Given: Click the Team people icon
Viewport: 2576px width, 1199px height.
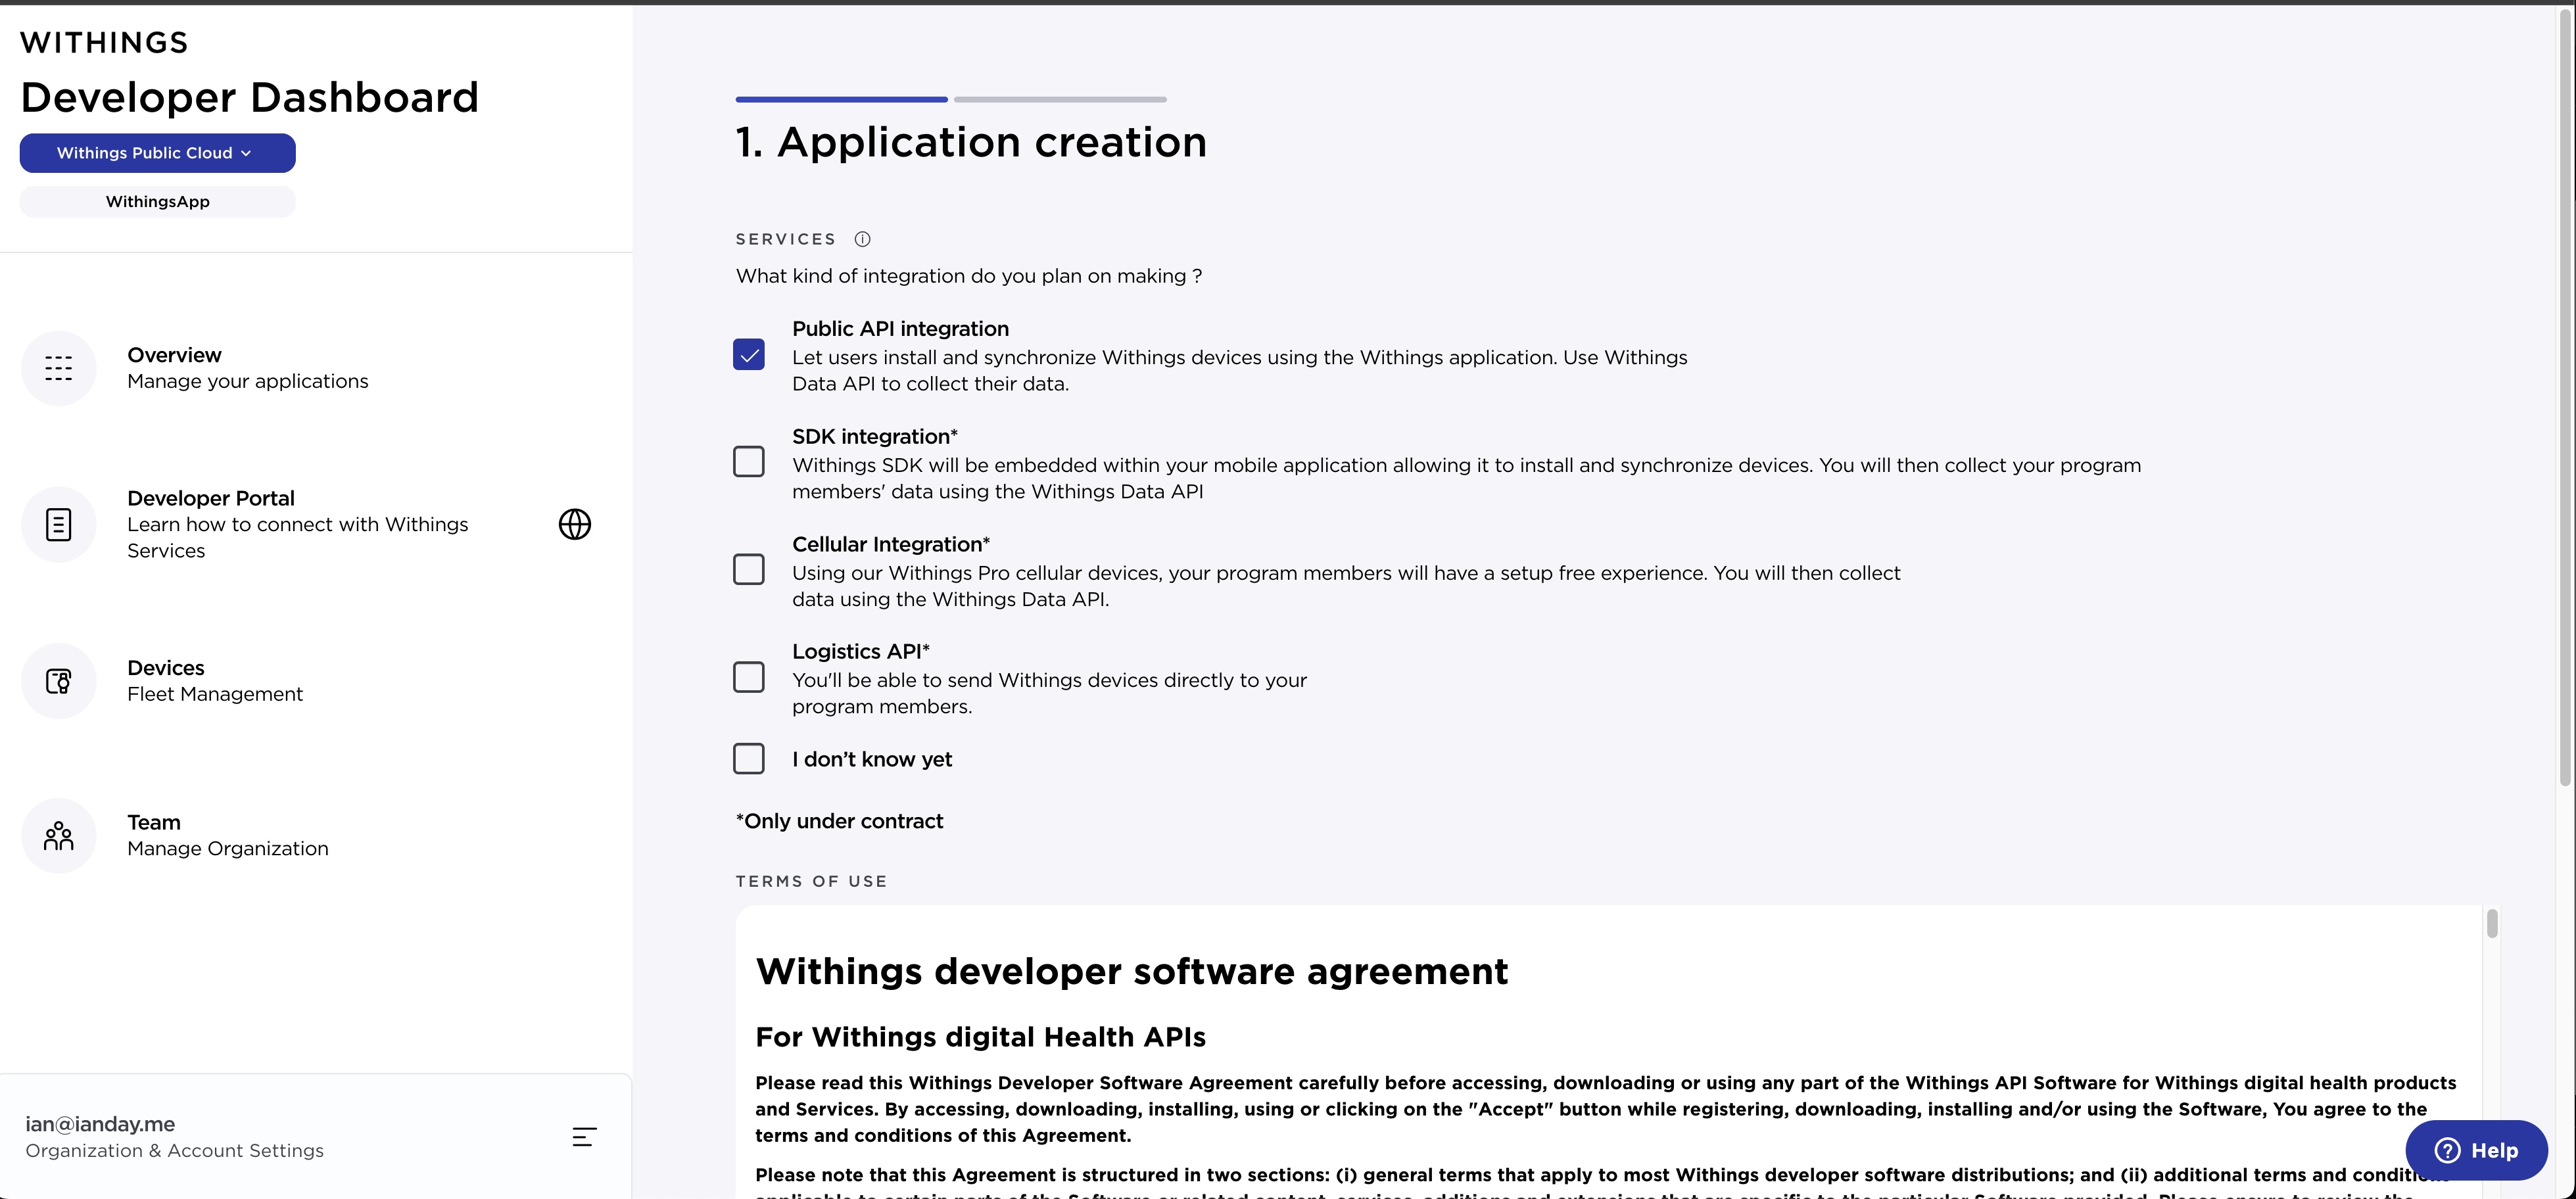Looking at the screenshot, I should 59,836.
